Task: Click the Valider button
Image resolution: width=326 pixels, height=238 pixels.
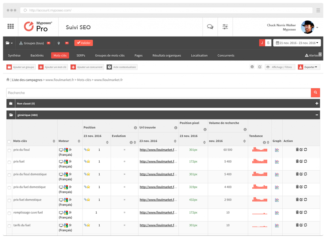Action: (84, 43)
